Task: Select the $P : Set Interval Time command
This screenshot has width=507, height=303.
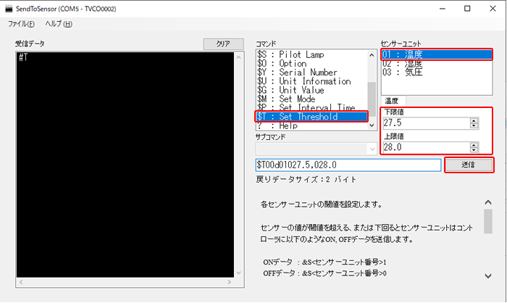Action: tap(312, 107)
